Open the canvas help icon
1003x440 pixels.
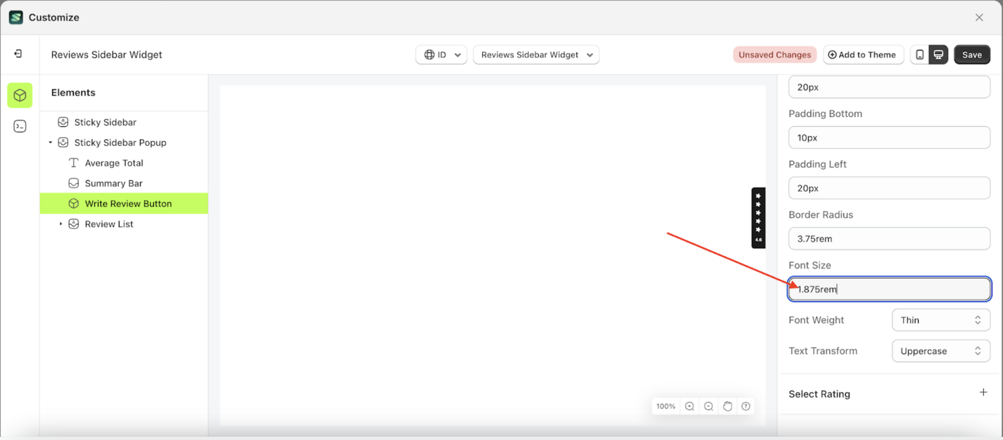[x=746, y=406]
